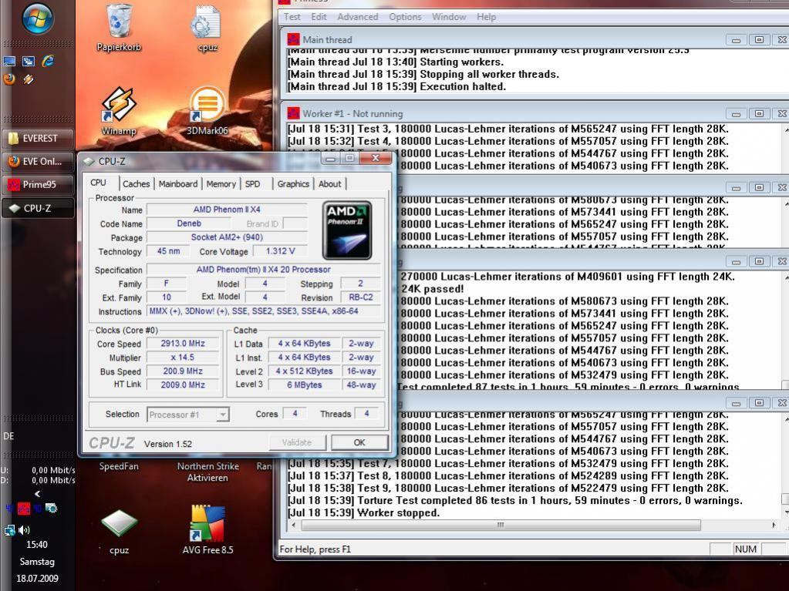Switch to EVE Online taskbar button
Image resolution: width=789 pixels, height=591 pixels.
click(x=39, y=161)
